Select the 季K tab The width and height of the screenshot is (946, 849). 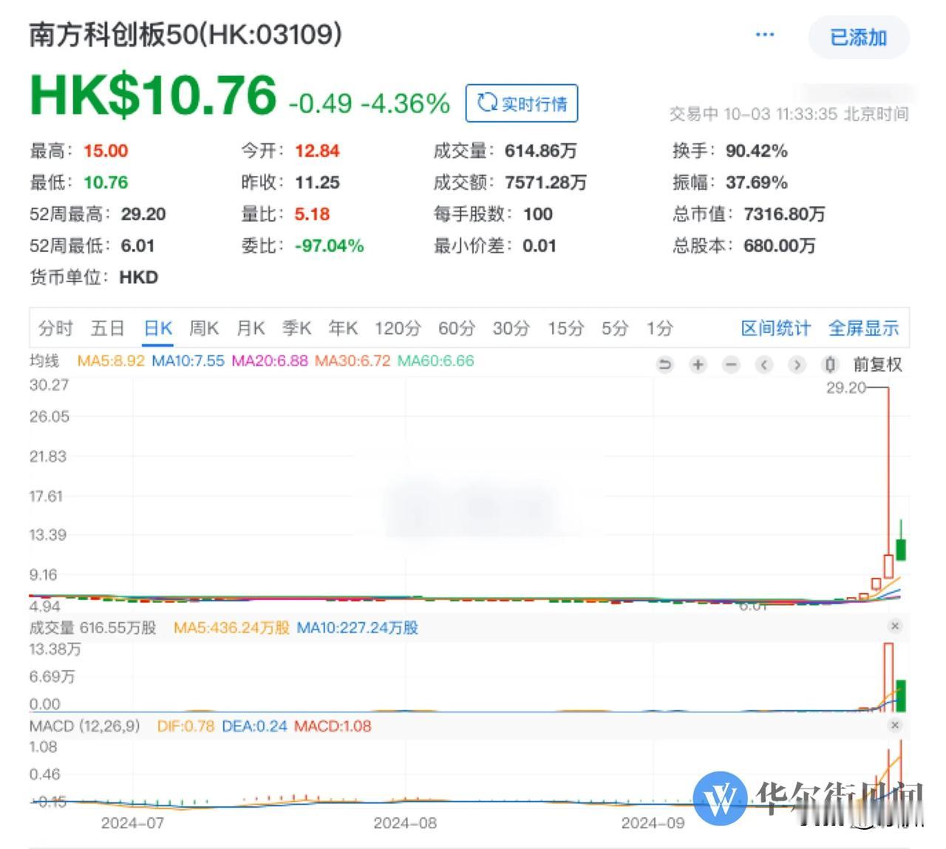click(296, 328)
